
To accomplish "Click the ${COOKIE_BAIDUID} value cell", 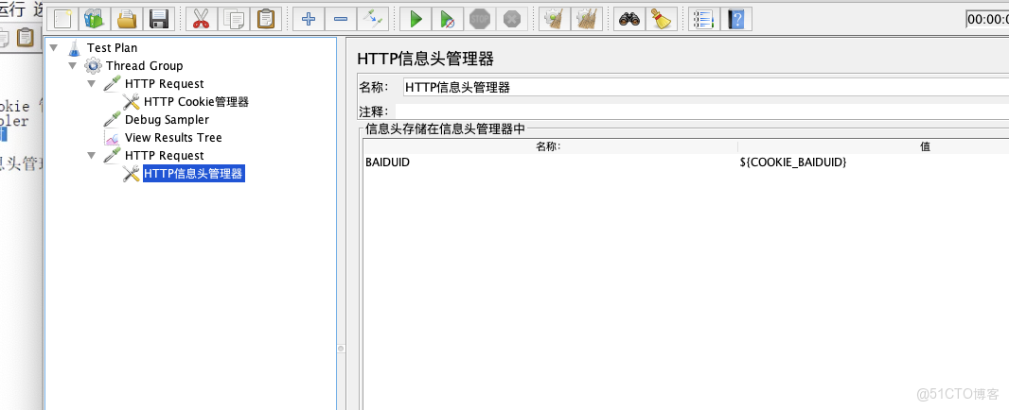I will coord(874,162).
